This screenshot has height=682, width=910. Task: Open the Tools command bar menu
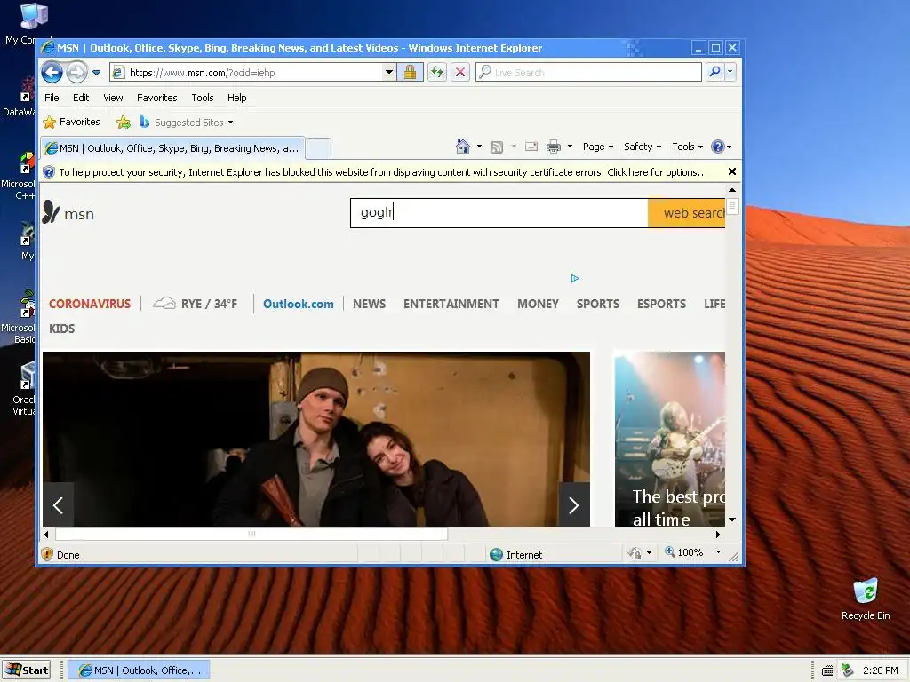click(687, 147)
